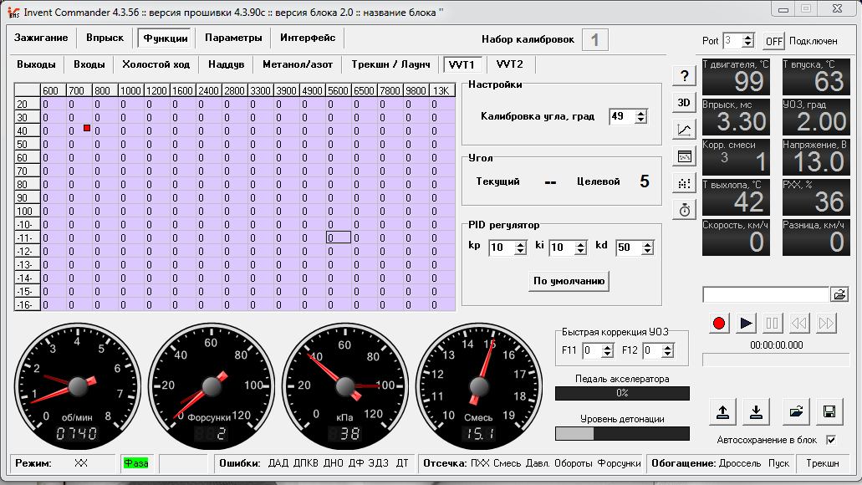Click the По умолчанию button
The image size is (862, 485).
tap(569, 281)
